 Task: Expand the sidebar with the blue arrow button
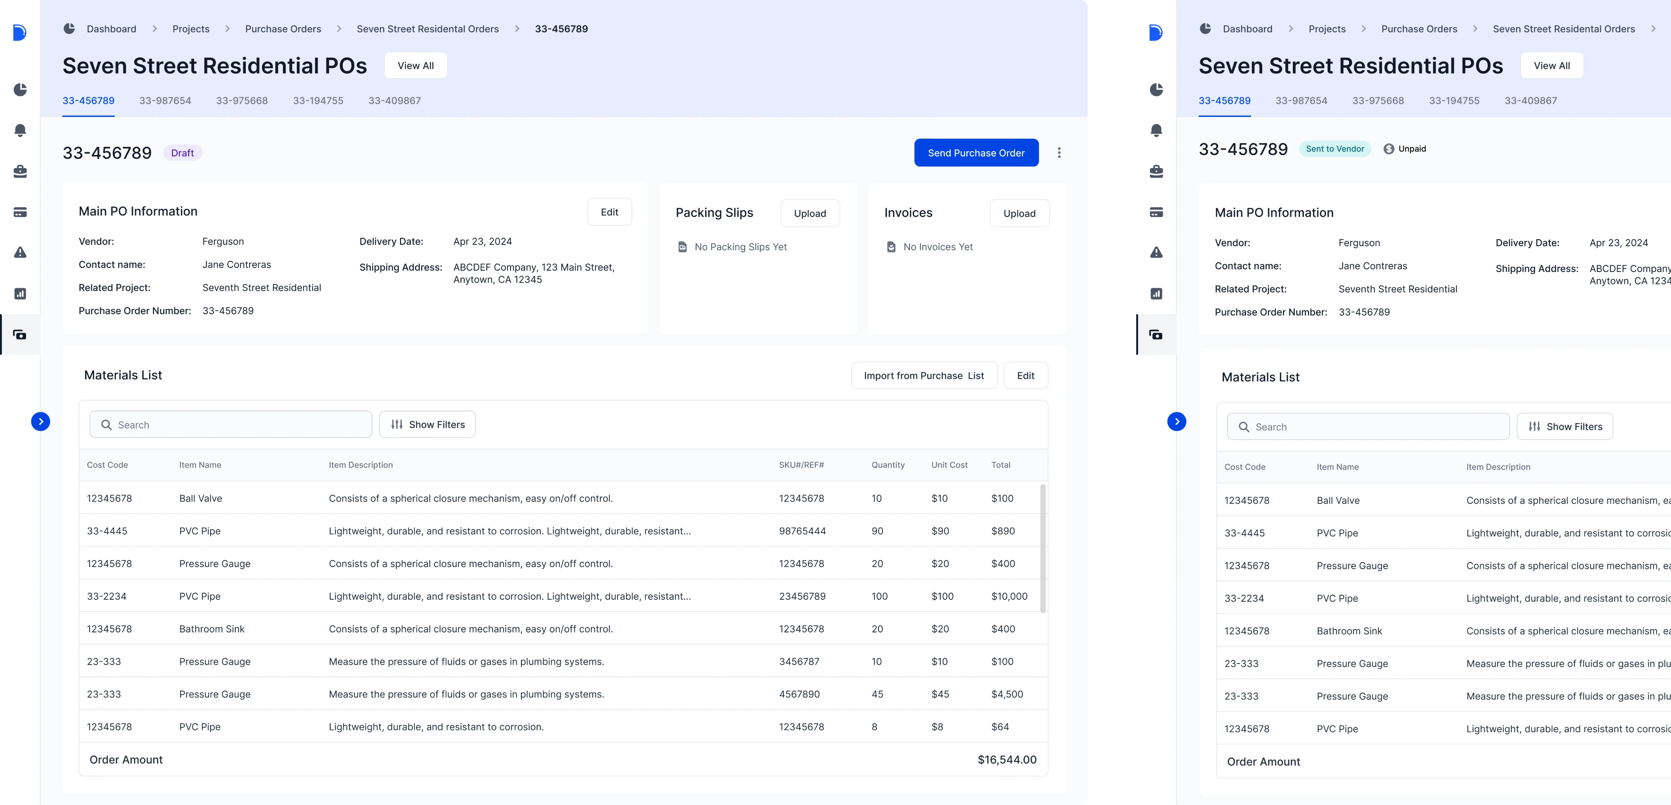tap(41, 421)
